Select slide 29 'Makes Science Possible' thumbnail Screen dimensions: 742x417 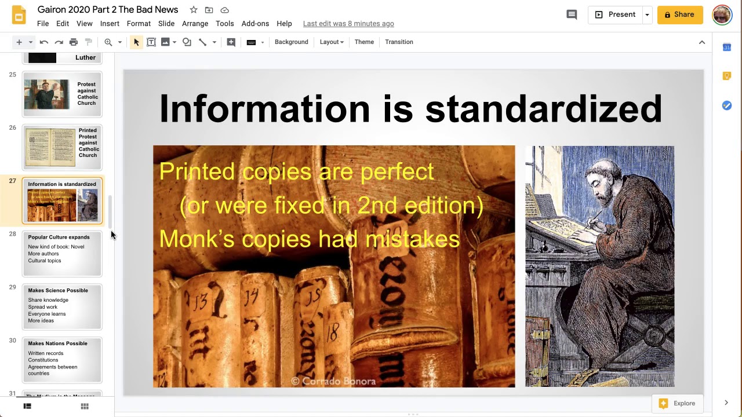pos(62,307)
